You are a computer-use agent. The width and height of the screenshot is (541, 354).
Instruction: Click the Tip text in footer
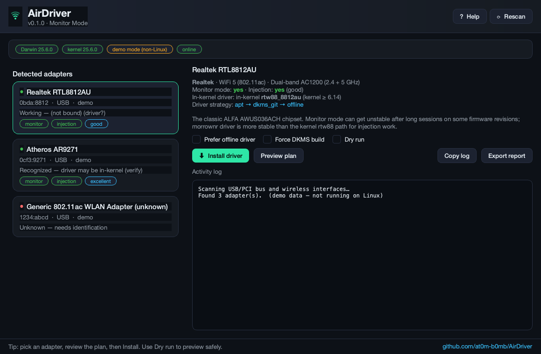115,347
